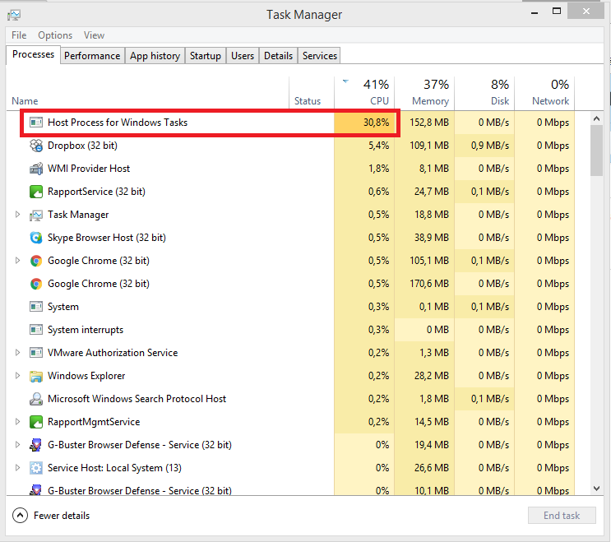Open the View menu
Screen dimensions: 611x542
coord(94,35)
